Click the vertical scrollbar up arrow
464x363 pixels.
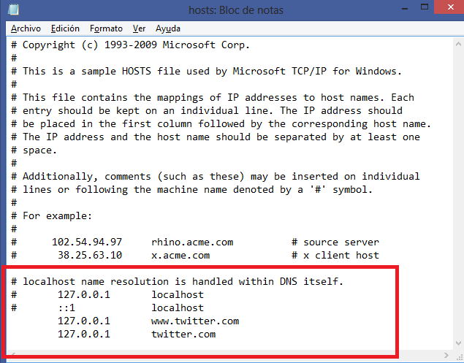[x=458, y=45]
